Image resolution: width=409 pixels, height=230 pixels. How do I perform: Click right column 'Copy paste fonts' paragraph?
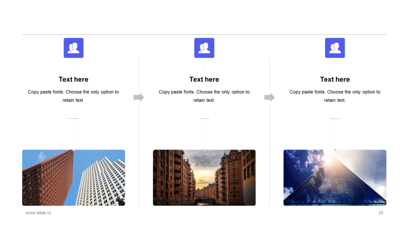pos(335,96)
